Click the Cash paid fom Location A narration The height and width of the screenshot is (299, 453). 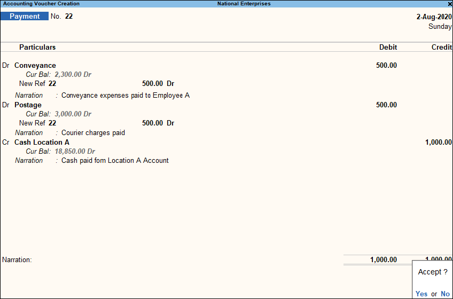(115, 160)
